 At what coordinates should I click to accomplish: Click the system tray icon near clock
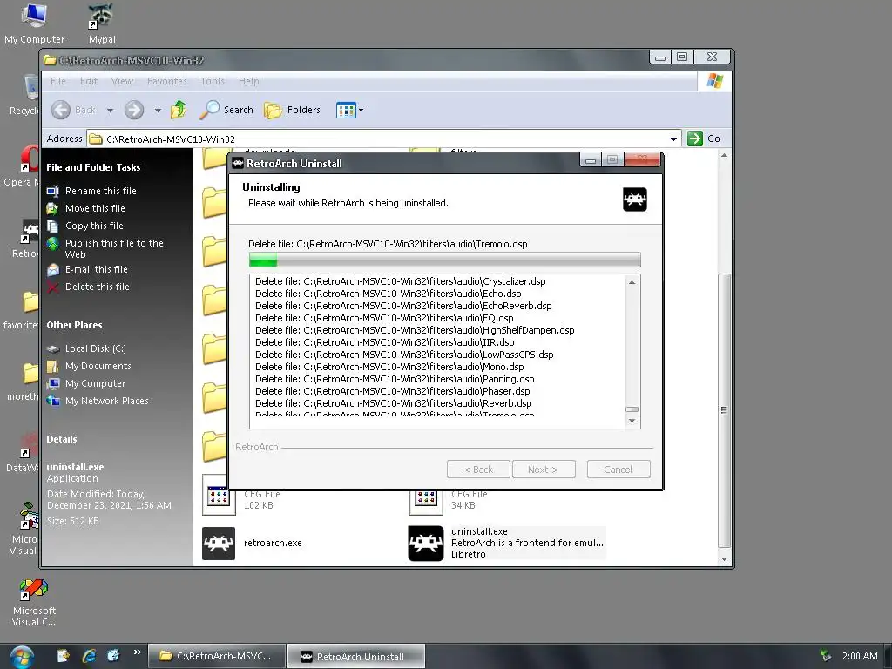(x=826, y=656)
